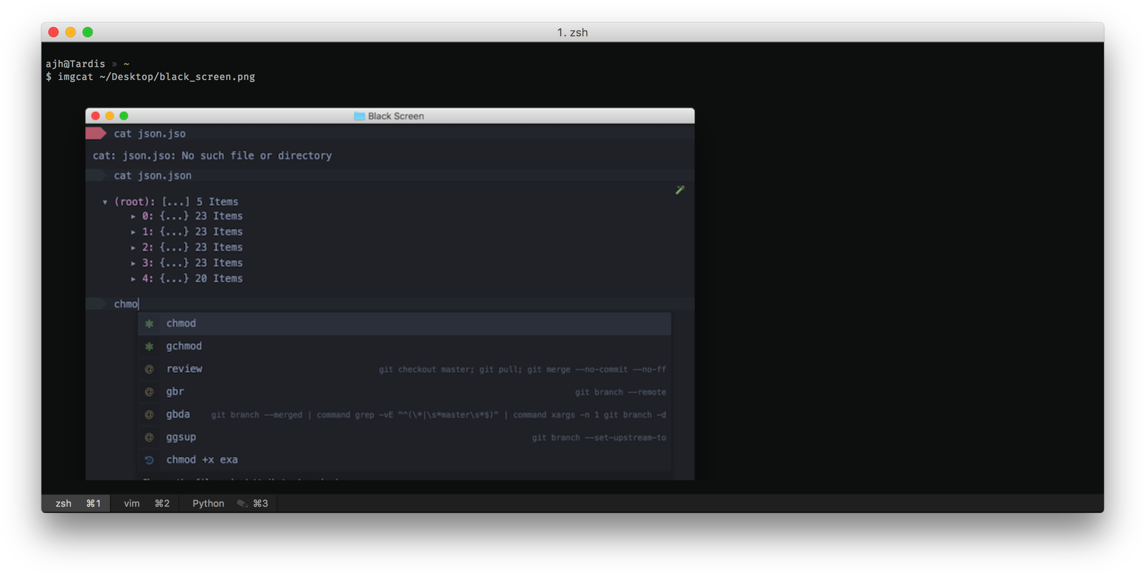This screenshot has width=1145, height=576.
Task: Click the folder icon in the Black Screen titlebar
Action: click(x=360, y=115)
